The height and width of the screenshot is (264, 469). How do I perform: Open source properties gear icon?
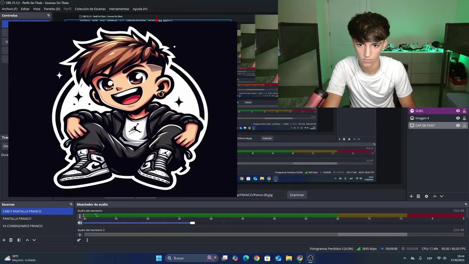pos(426,197)
